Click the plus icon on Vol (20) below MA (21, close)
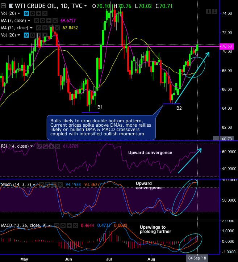The width and height of the screenshot is (238, 262). click(x=39, y=35)
